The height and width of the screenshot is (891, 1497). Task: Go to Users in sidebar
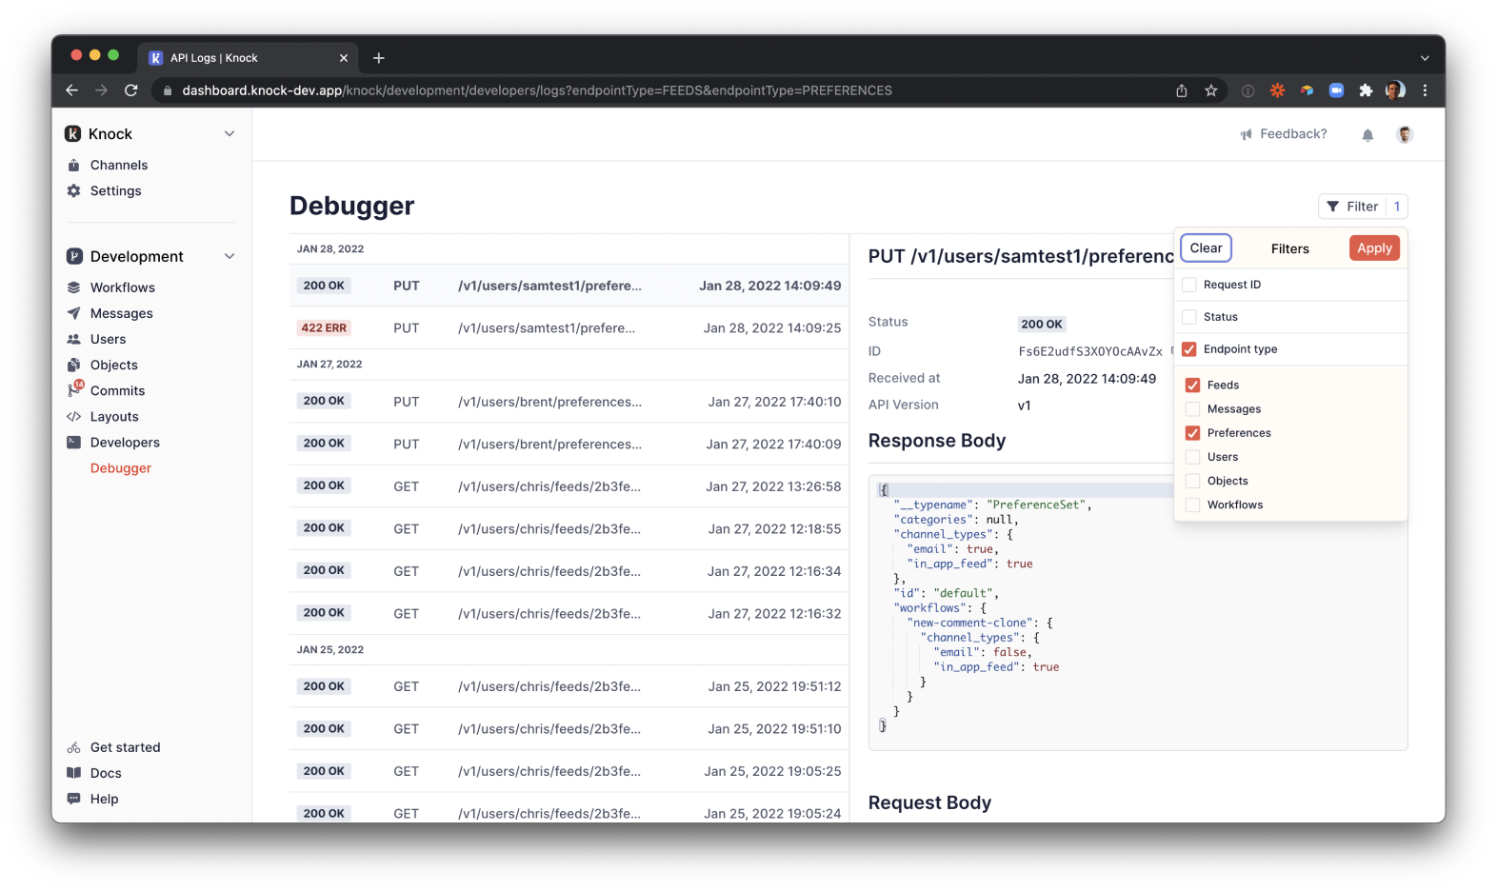[x=109, y=339]
